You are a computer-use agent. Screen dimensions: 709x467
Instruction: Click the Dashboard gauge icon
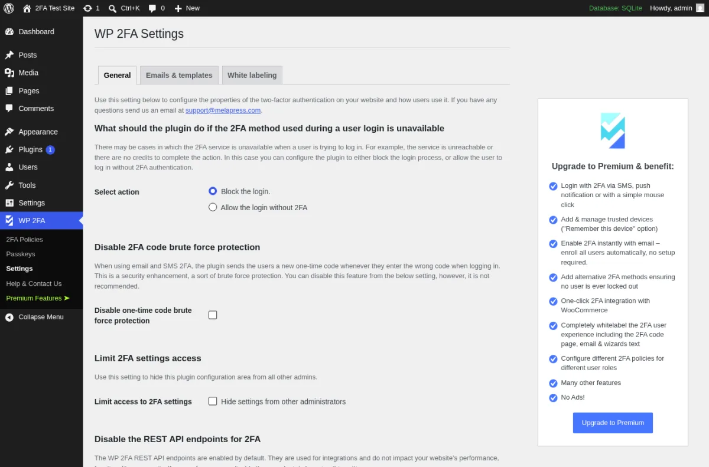[9, 32]
